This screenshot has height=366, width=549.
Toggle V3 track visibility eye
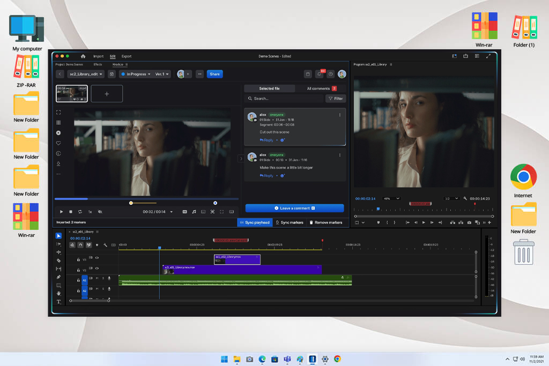coord(97,258)
